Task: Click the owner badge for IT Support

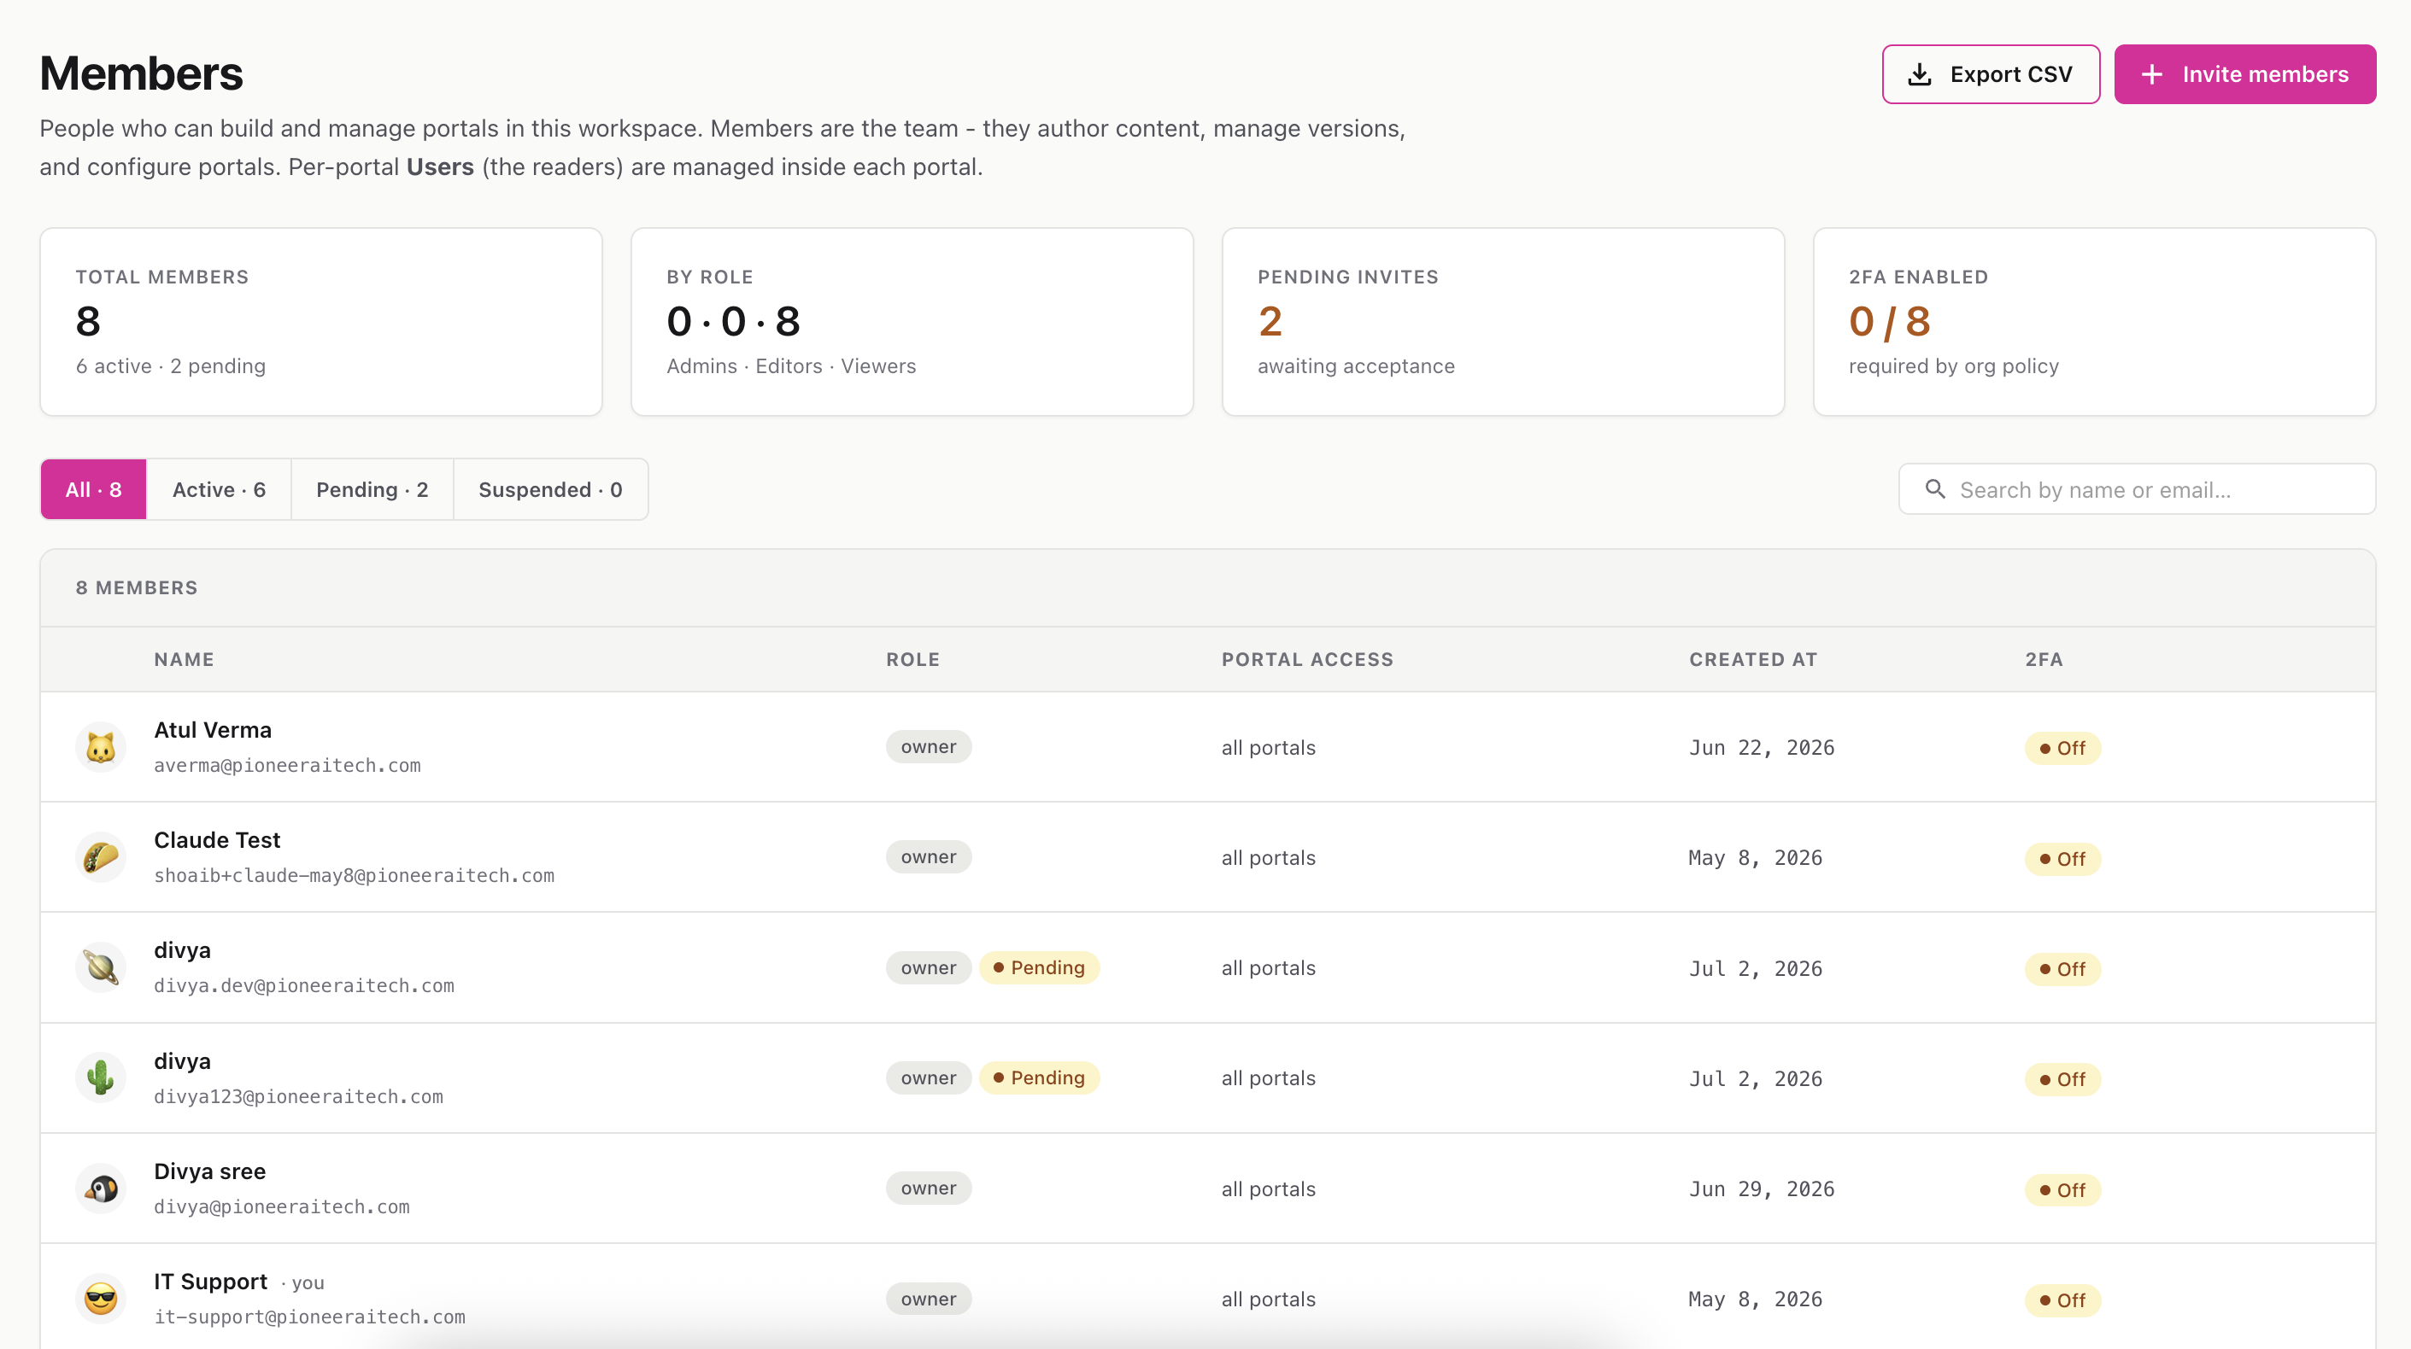Action: pos(929,1299)
